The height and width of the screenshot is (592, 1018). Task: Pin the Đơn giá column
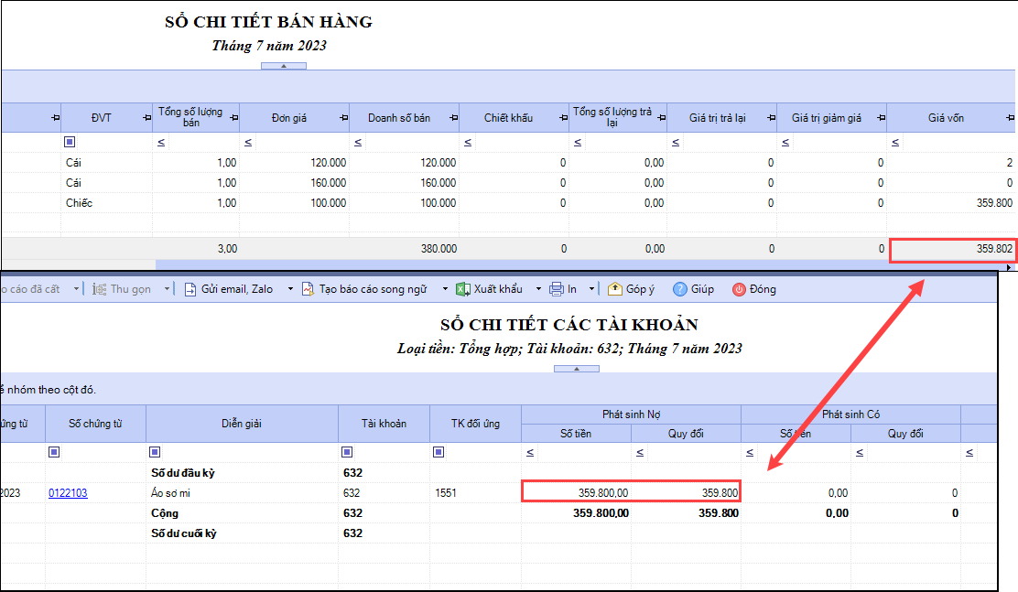tap(344, 118)
